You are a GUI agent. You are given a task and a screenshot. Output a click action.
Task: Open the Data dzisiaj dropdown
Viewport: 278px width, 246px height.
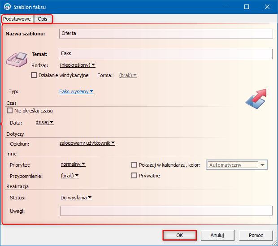(x=45, y=122)
